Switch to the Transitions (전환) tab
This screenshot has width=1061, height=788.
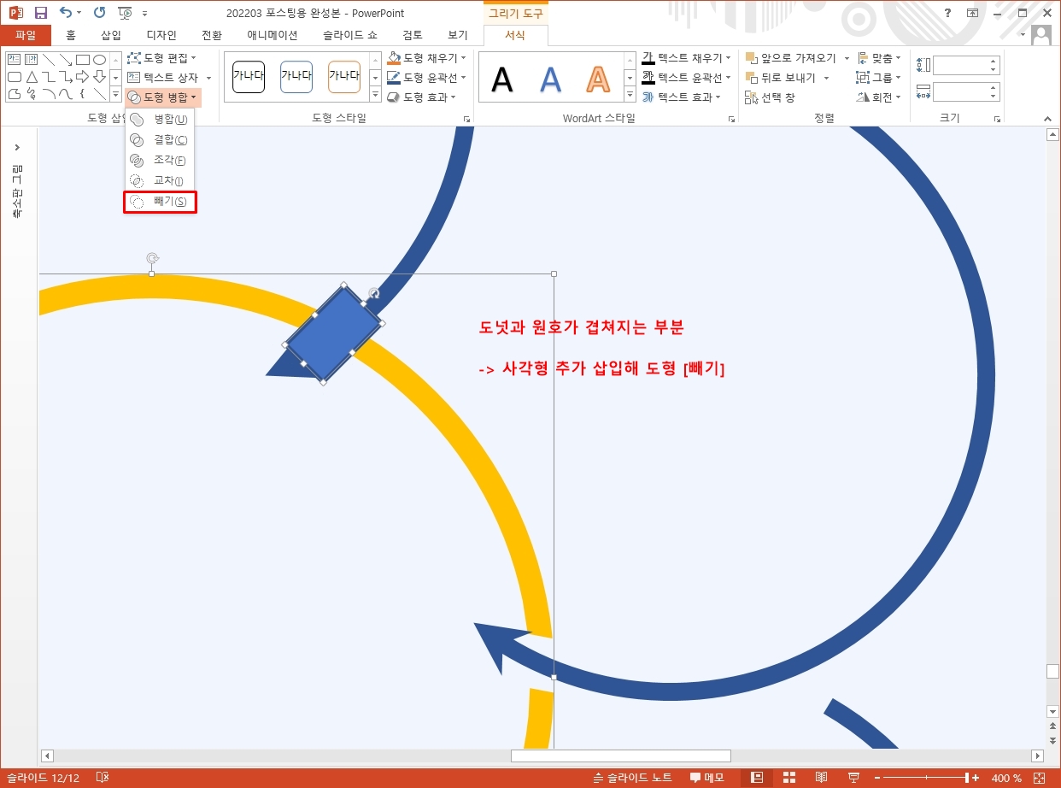tap(211, 35)
